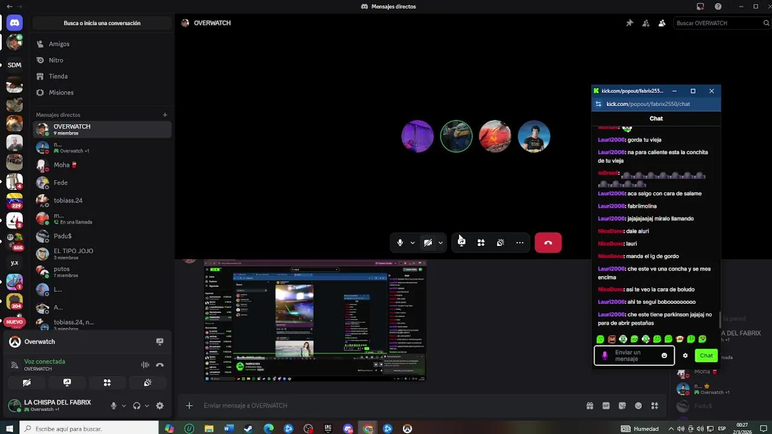
Task: Click Enviar mensaje a OVERWATCH input
Action: point(386,406)
